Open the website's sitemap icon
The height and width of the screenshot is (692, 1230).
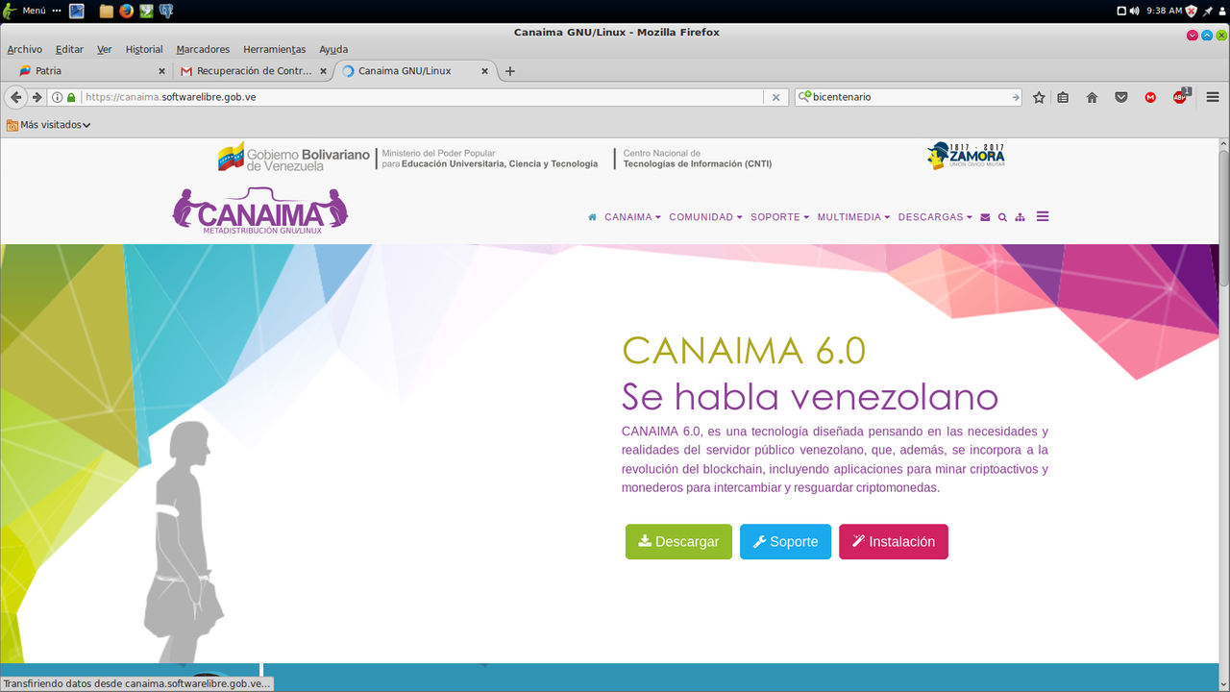[x=1020, y=217]
